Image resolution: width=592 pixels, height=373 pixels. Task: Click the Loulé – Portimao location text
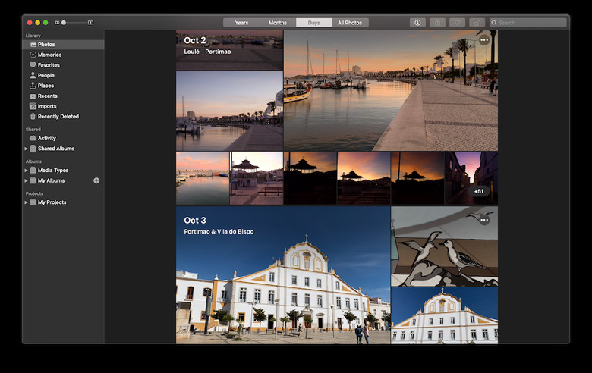[207, 52]
